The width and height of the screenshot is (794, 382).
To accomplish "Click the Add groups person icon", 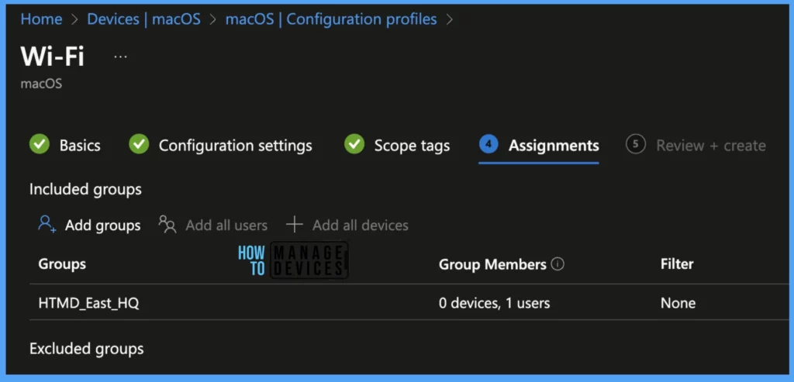I will pos(47,224).
